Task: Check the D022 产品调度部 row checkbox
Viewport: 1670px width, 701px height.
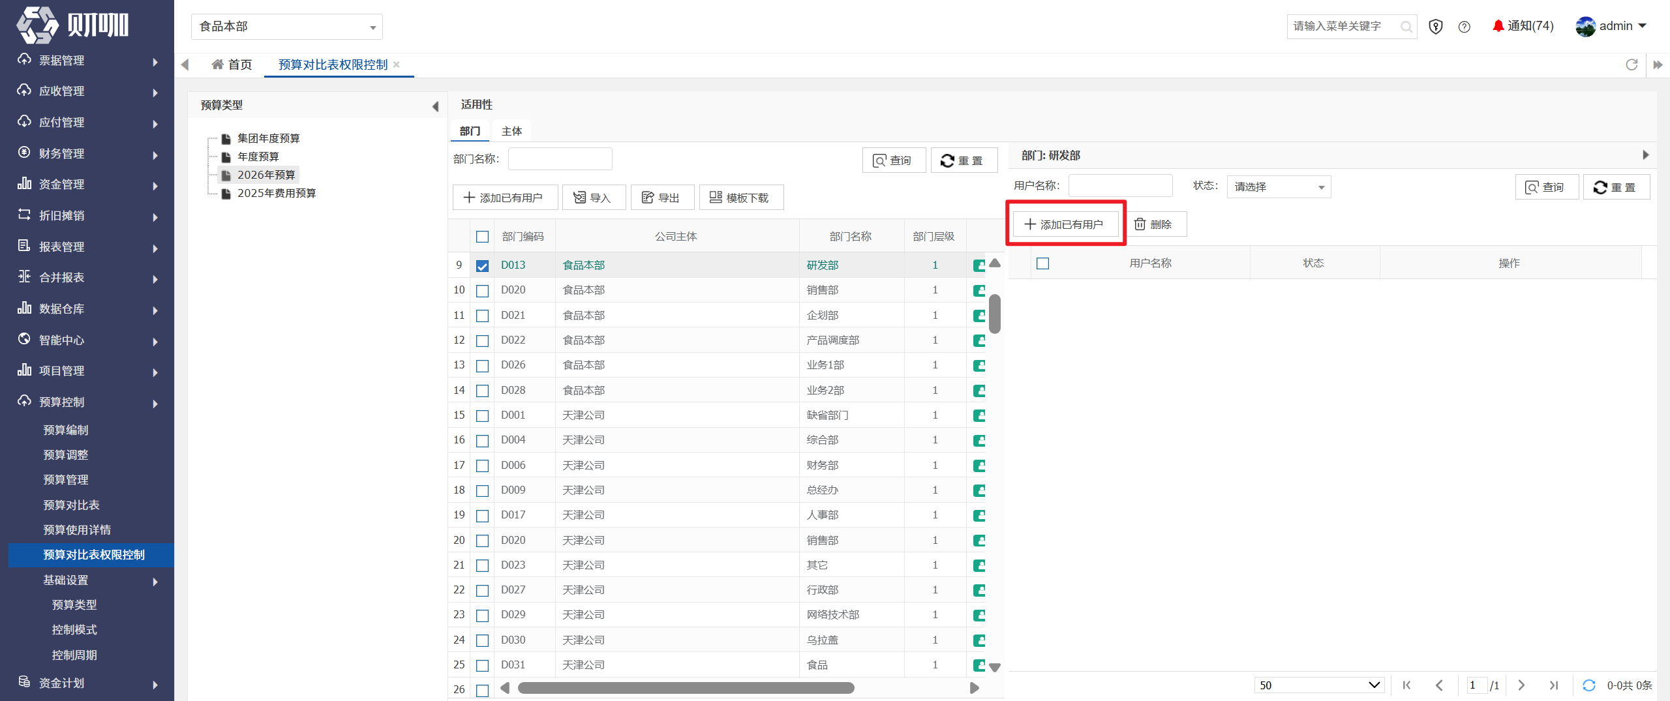Action: (x=482, y=340)
